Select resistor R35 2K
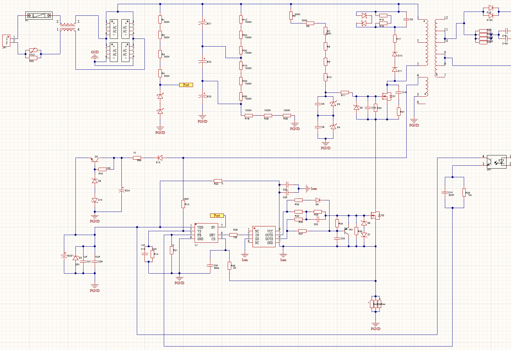The image size is (511, 350). click(229, 266)
